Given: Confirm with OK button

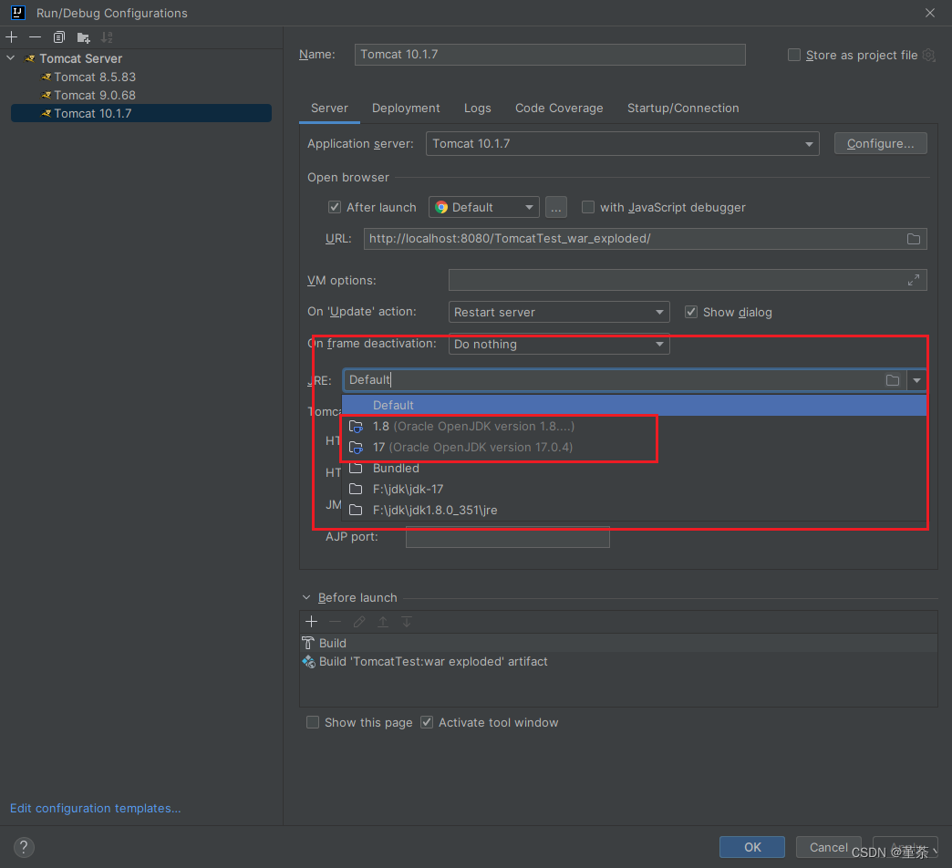Looking at the screenshot, I should click(752, 847).
